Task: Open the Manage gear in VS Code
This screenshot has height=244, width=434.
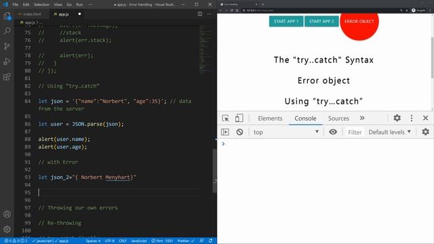Action: (x=7, y=229)
